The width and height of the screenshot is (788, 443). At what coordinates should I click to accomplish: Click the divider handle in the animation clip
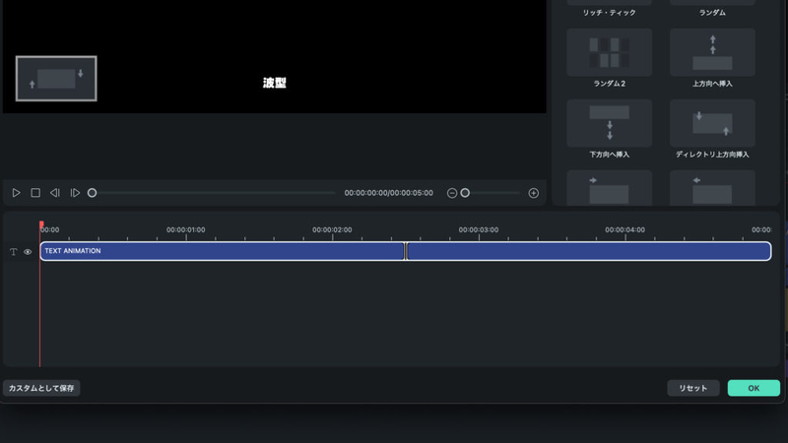[406, 251]
